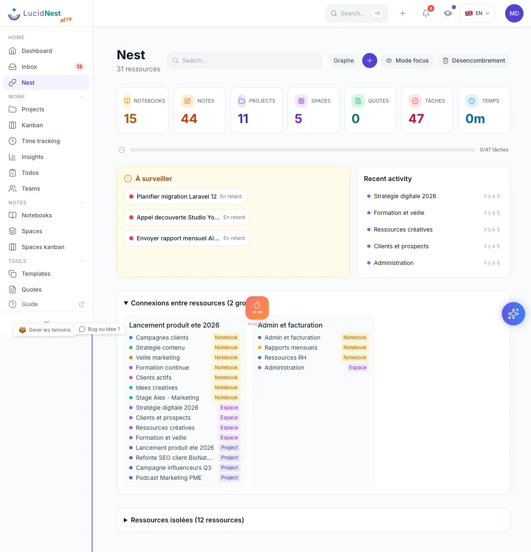Collapse the WORK sidebar section
531x552 pixels.
[82, 97]
